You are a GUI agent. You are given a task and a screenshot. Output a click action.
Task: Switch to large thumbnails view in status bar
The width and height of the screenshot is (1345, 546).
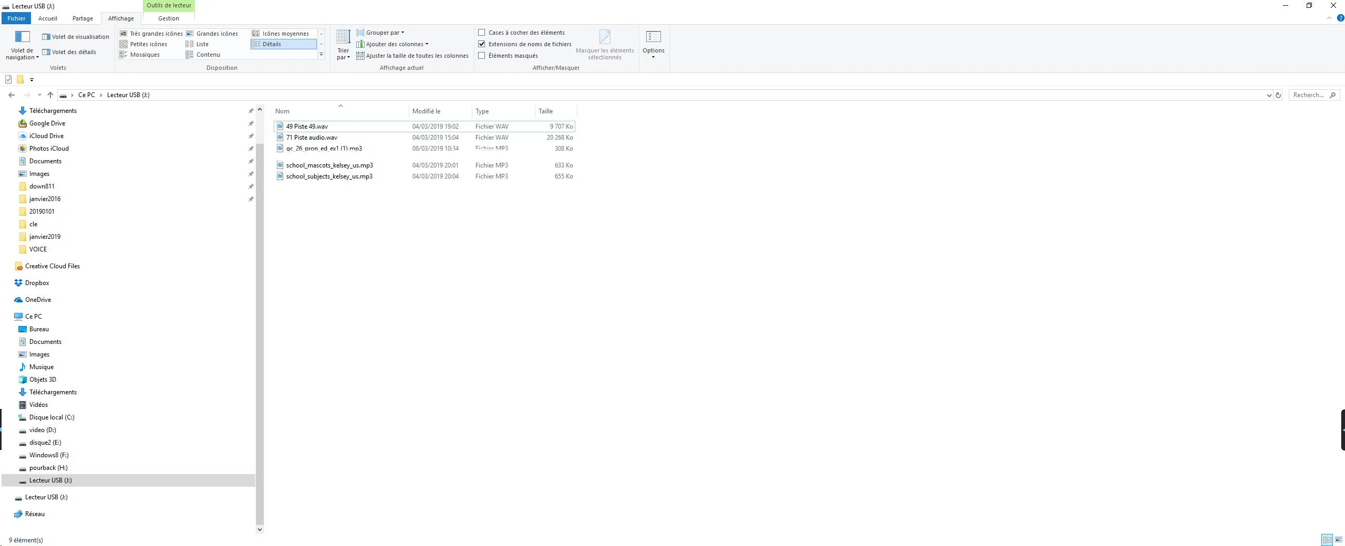(1338, 540)
